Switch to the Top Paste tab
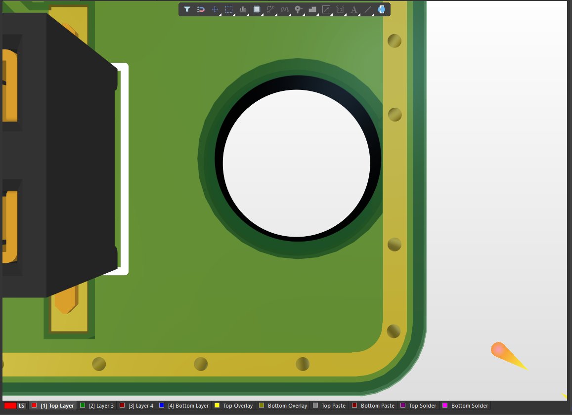 pyautogui.click(x=329, y=406)
